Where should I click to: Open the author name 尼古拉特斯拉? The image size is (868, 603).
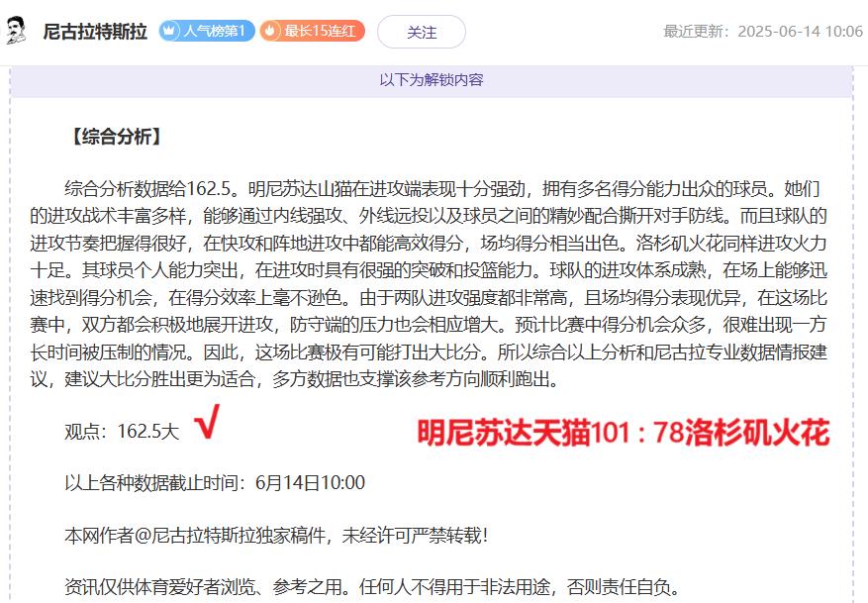coord(95,32)
